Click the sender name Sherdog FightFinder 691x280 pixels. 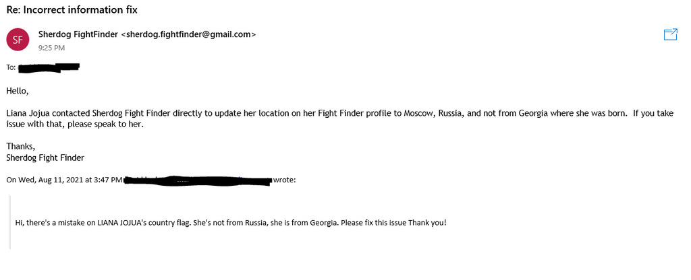(x=78, y=34)
